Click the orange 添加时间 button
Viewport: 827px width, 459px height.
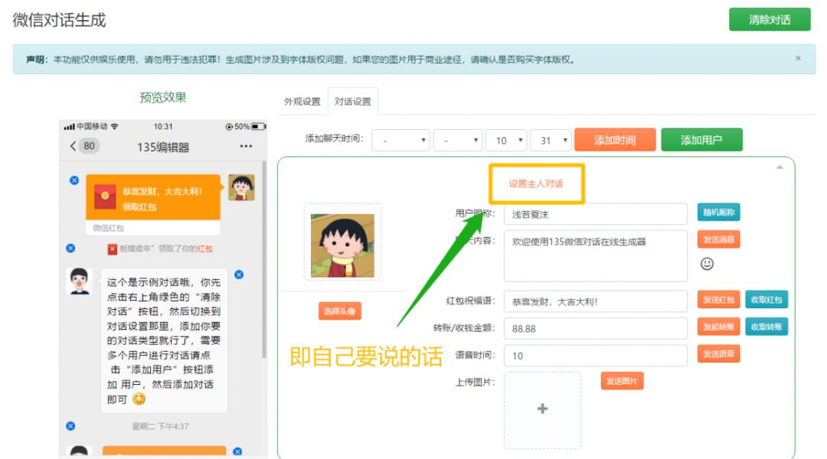coord(615,140)
